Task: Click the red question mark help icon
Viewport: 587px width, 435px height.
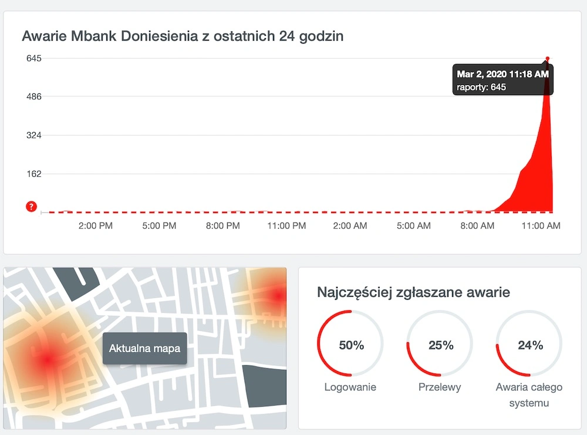Action: point(32,206)
